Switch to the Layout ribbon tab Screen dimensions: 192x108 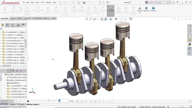[x=13, y=18]
